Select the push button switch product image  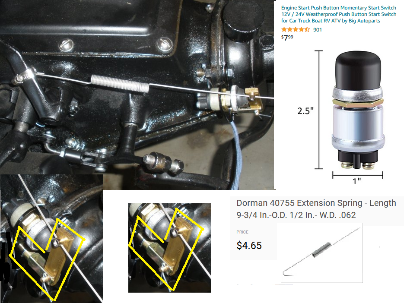358,110
